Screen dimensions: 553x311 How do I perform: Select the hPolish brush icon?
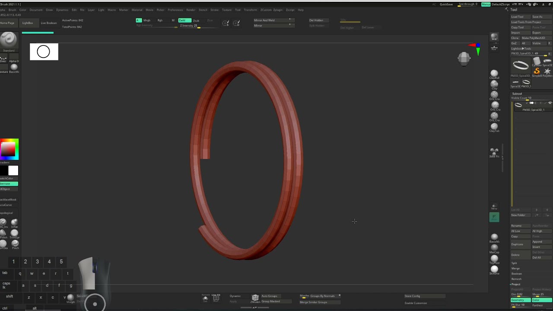tap(3, 234)
